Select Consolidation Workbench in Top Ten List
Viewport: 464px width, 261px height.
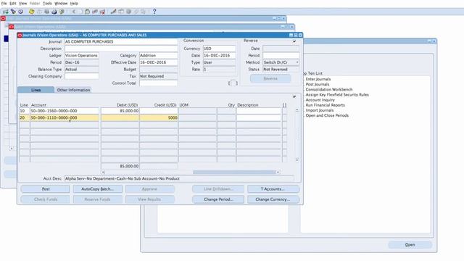(329, 89)
